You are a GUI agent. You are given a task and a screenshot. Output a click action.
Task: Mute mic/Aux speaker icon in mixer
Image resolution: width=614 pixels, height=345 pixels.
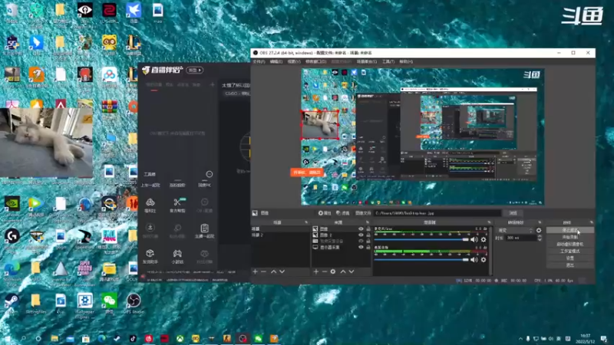pos(474,239)
